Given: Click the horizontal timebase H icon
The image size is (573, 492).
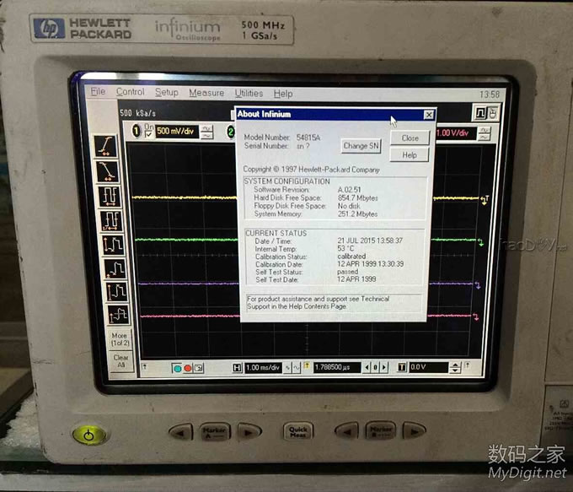Looking at the screenshot, I should [x=237, y=367].
